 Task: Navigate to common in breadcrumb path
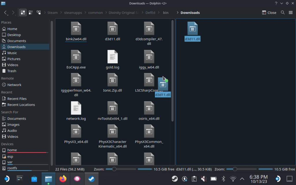point(95,13)
